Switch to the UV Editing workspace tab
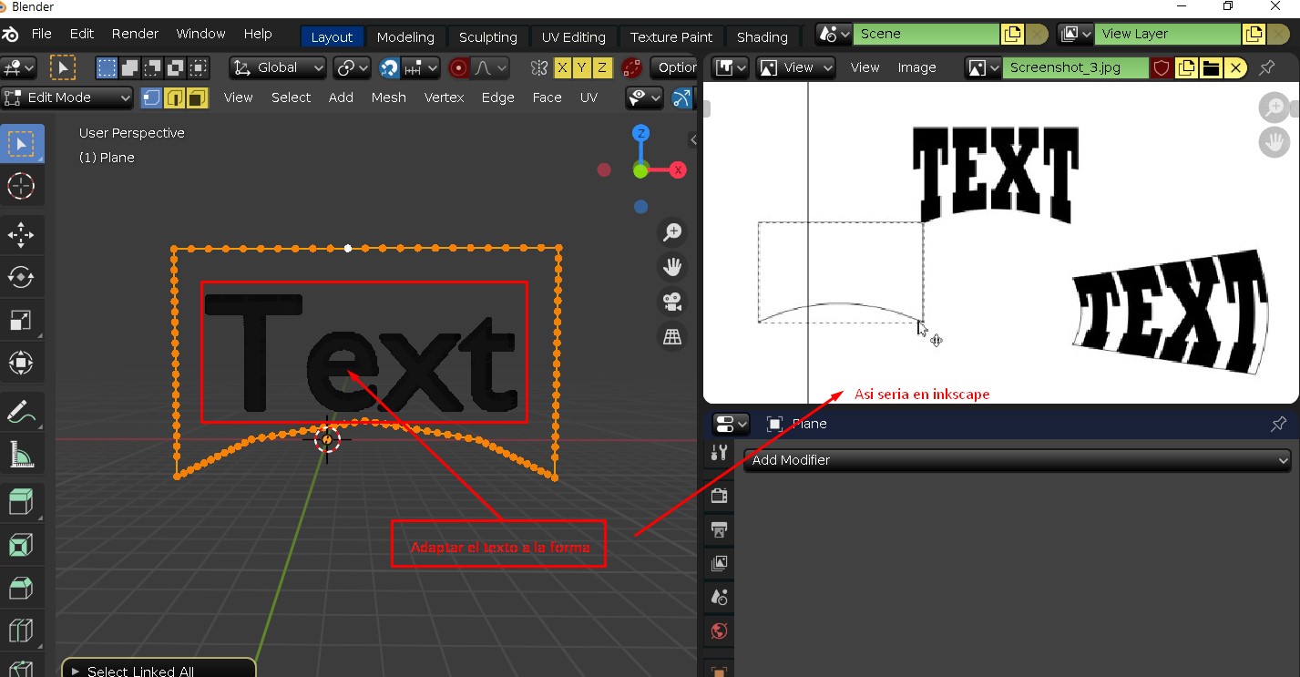 click(x=573, y=37)
